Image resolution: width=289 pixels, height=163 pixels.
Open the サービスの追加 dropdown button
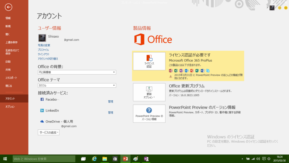(x=49, y=132)
